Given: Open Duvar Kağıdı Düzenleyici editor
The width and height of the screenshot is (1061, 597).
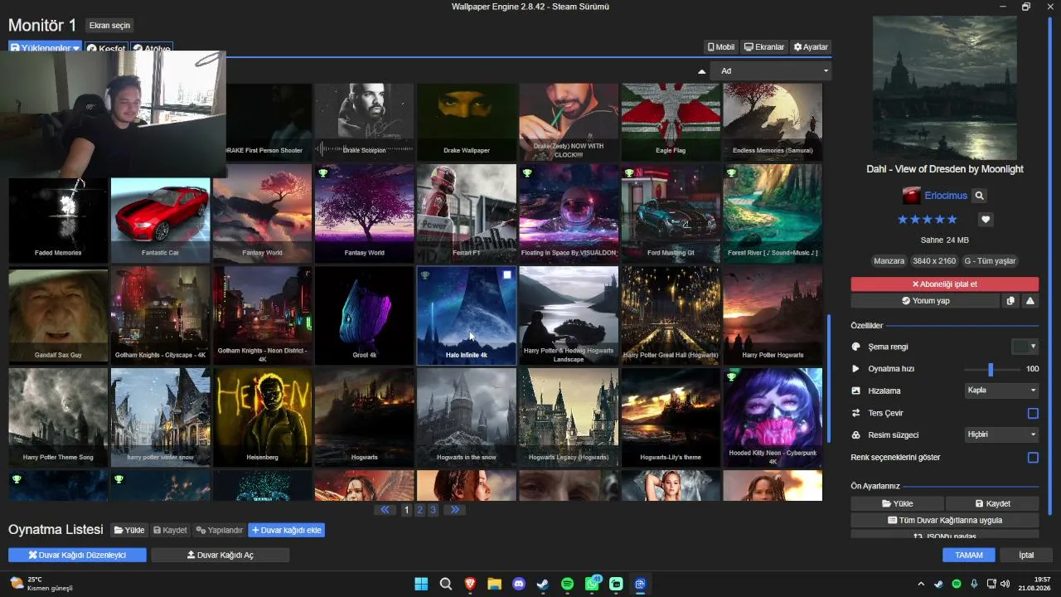Looking at the screenshot, I should pos(77,555).
